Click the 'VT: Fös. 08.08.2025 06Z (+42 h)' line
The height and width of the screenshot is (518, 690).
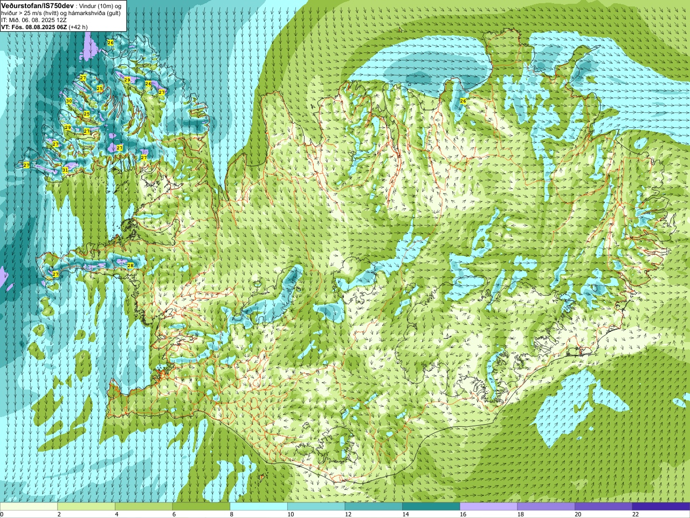coord(44,26)
